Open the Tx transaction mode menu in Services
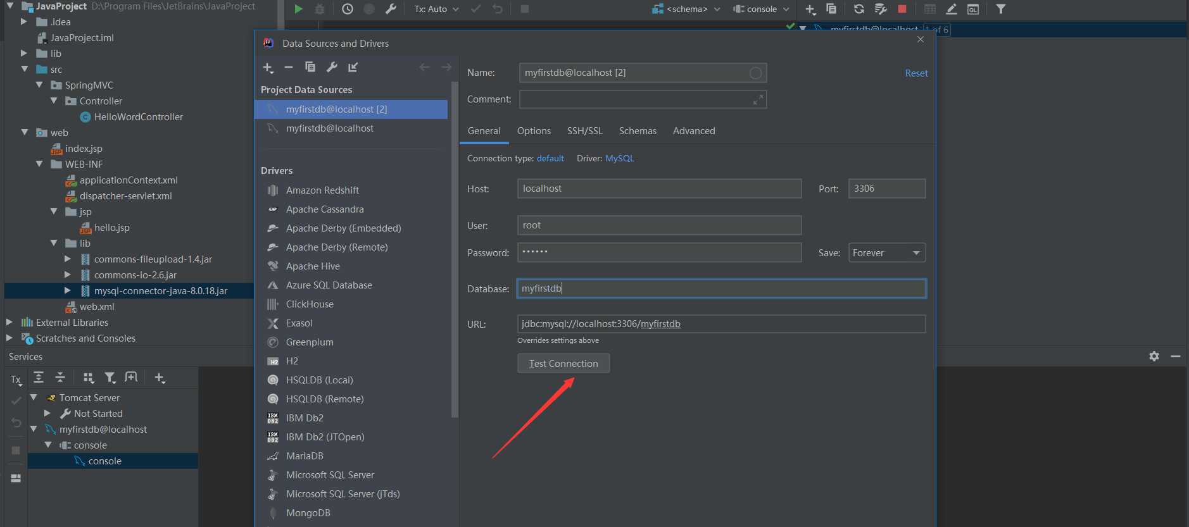1189x527 pixels. coord(16,380)
